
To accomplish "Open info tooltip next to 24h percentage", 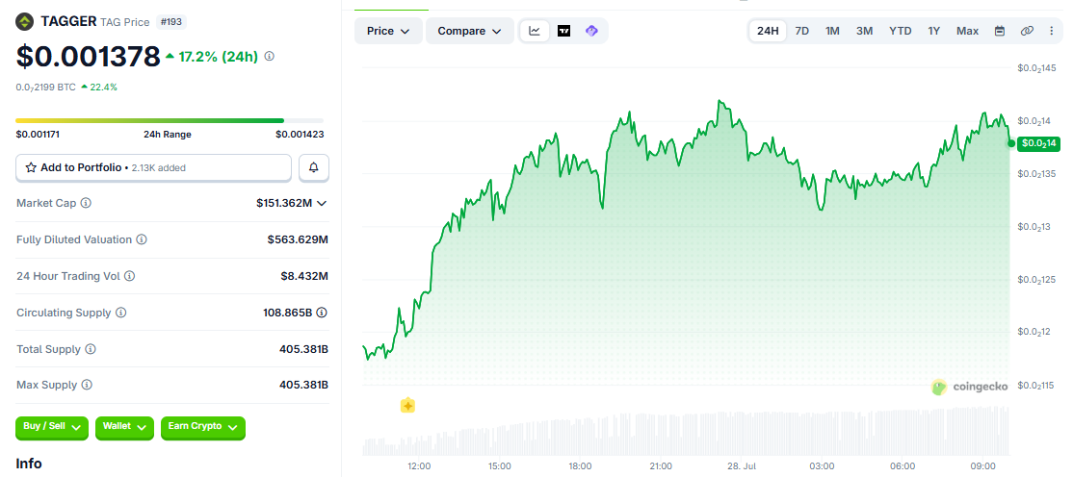I will [270, 56].
